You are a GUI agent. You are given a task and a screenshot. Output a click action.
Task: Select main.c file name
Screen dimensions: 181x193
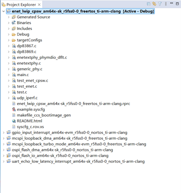point(23,75)
